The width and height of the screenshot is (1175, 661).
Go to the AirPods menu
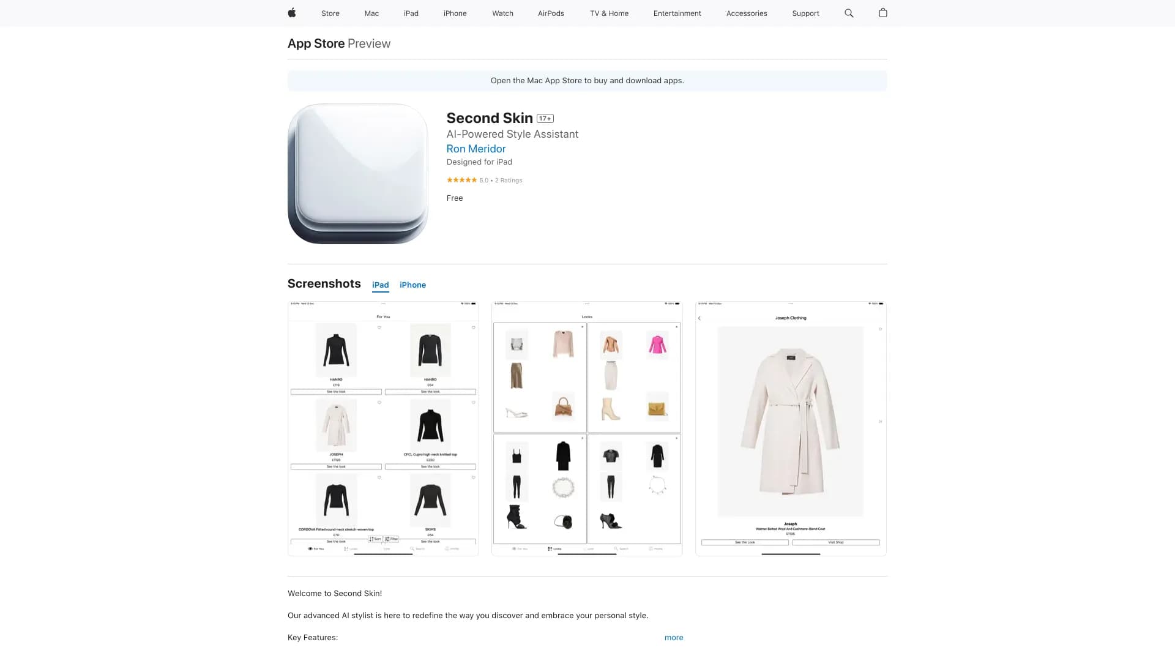[x=551, y=13]
